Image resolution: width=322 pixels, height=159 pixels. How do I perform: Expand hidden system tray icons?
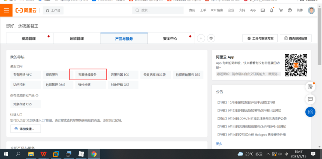pyautogui.click(x=268, y=154)
